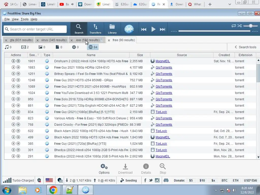The height and width of the screenshot is (195, 260).
Task: Open MagnetDL source link for Drishyam 2
Action: pos(163,61)
